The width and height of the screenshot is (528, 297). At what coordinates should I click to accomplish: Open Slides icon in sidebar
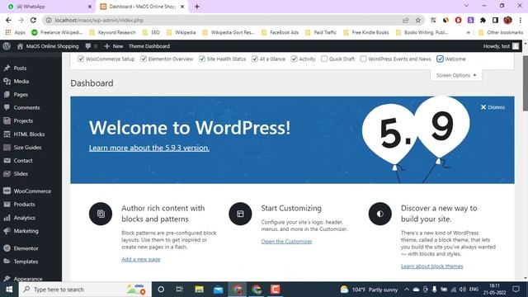7,174
